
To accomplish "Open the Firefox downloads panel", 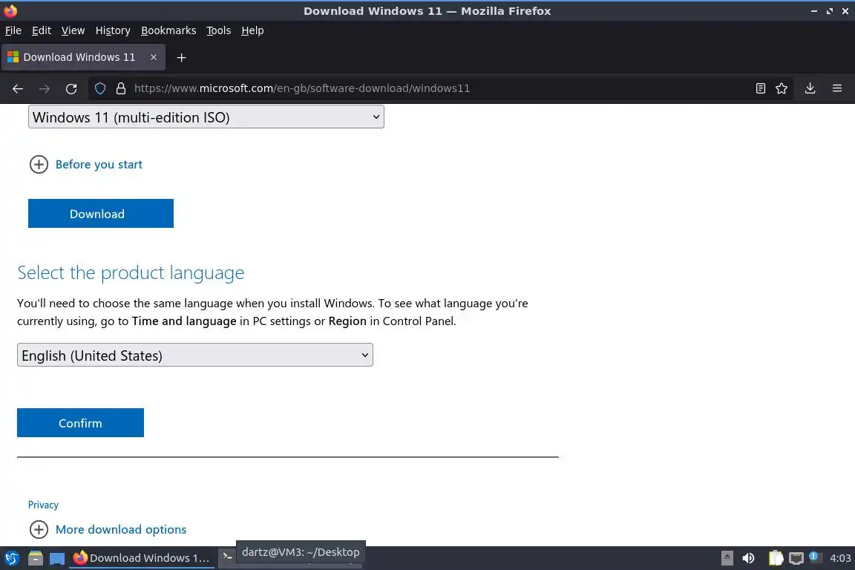I will (x=810, y=88).
